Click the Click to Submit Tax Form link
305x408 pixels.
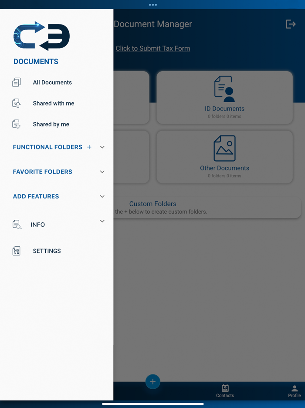(x=153, y=48)
